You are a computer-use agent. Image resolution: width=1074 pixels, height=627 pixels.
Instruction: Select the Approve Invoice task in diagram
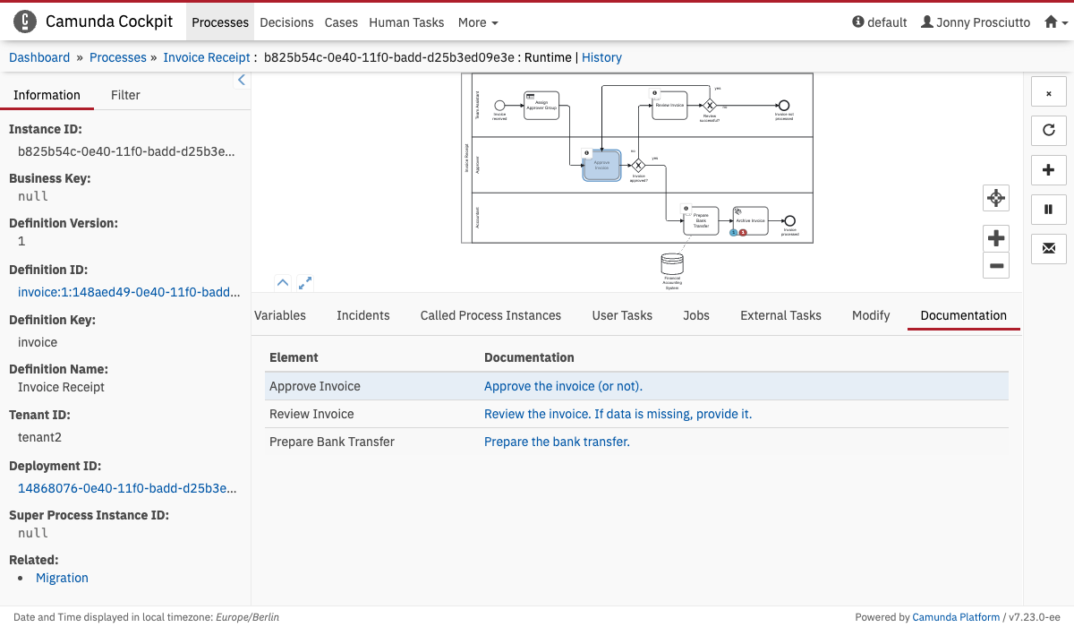tap(601, 166)
